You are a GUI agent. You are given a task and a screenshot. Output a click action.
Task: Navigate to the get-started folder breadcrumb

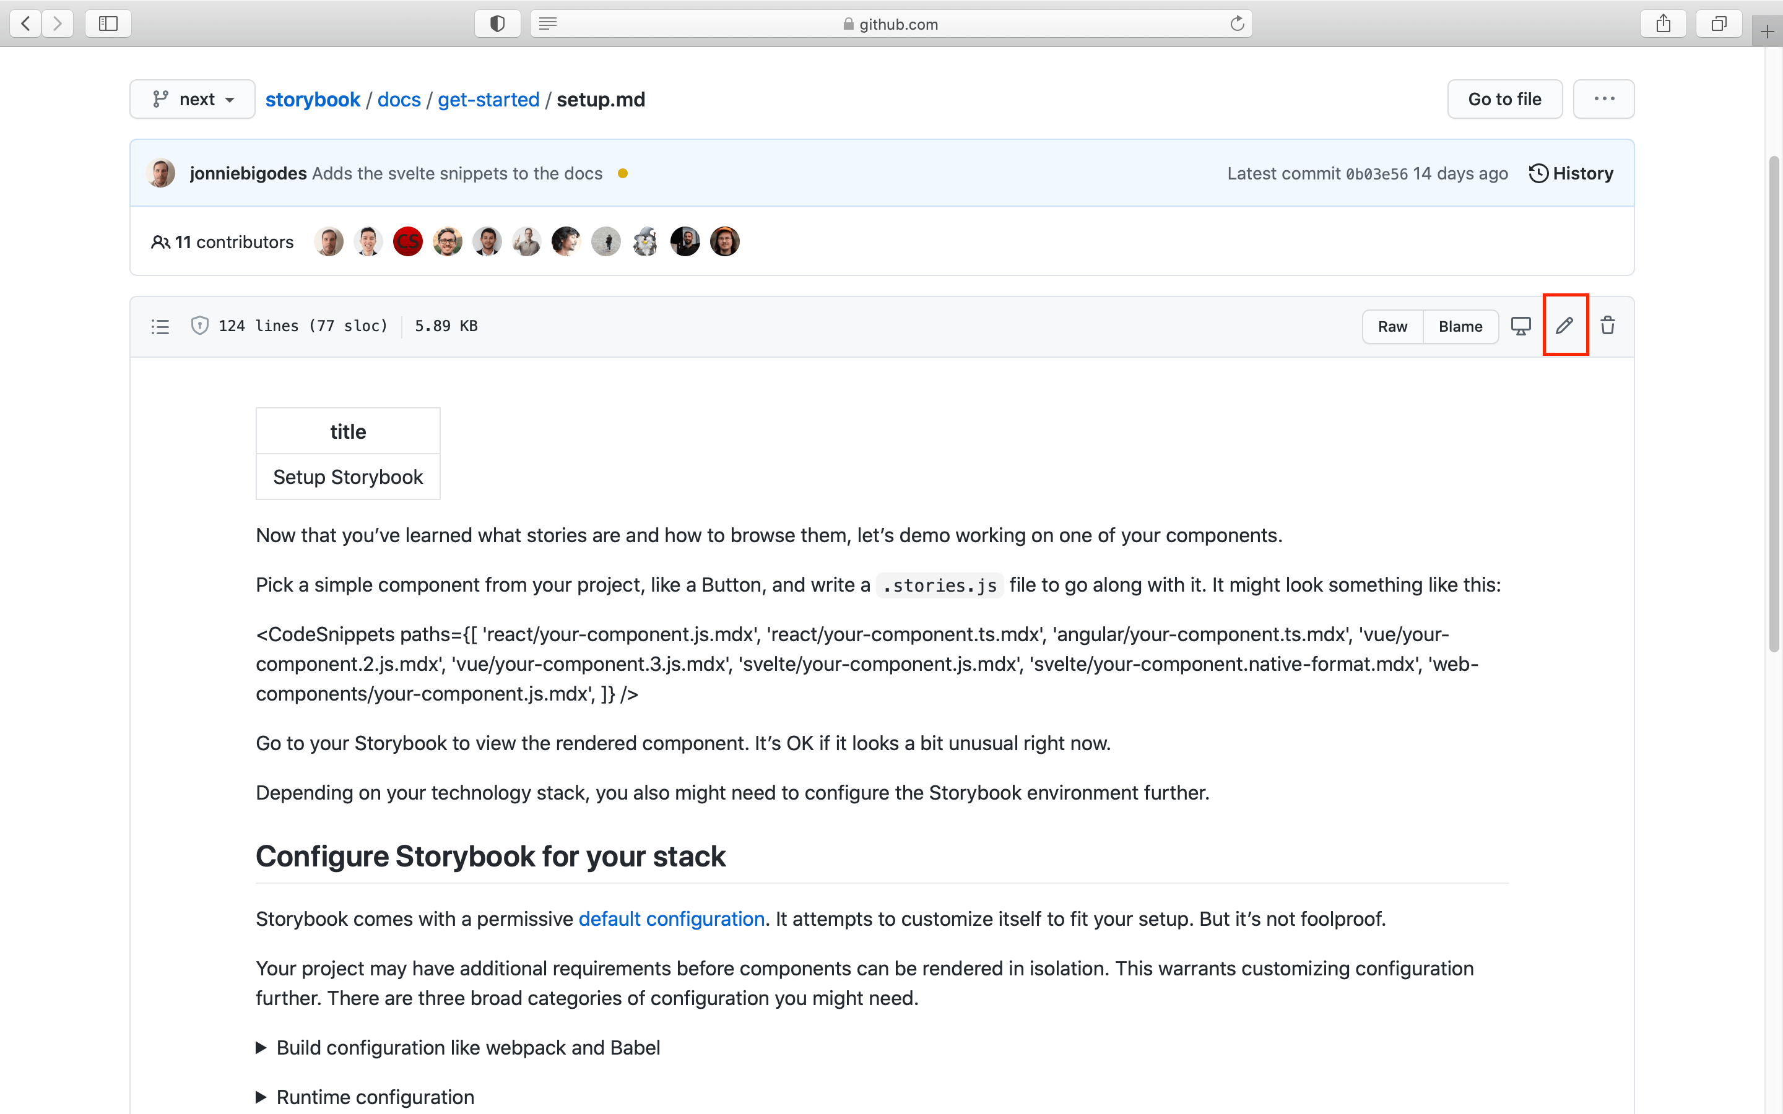488,100
